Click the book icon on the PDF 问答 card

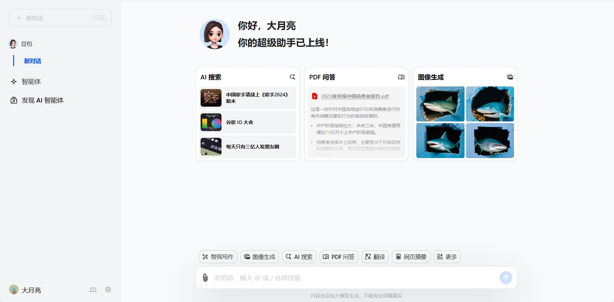tap(401, 77)
